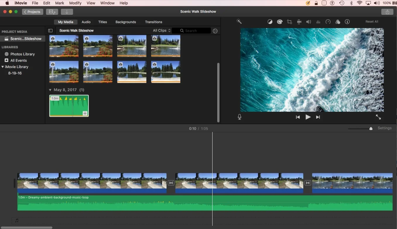This screenshot has height=229, width=397.
Task: Open the Edit menu
Action: tap(47, 3)
